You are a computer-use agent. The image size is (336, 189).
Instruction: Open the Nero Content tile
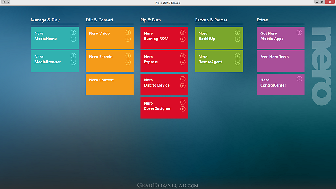point(110,84)
